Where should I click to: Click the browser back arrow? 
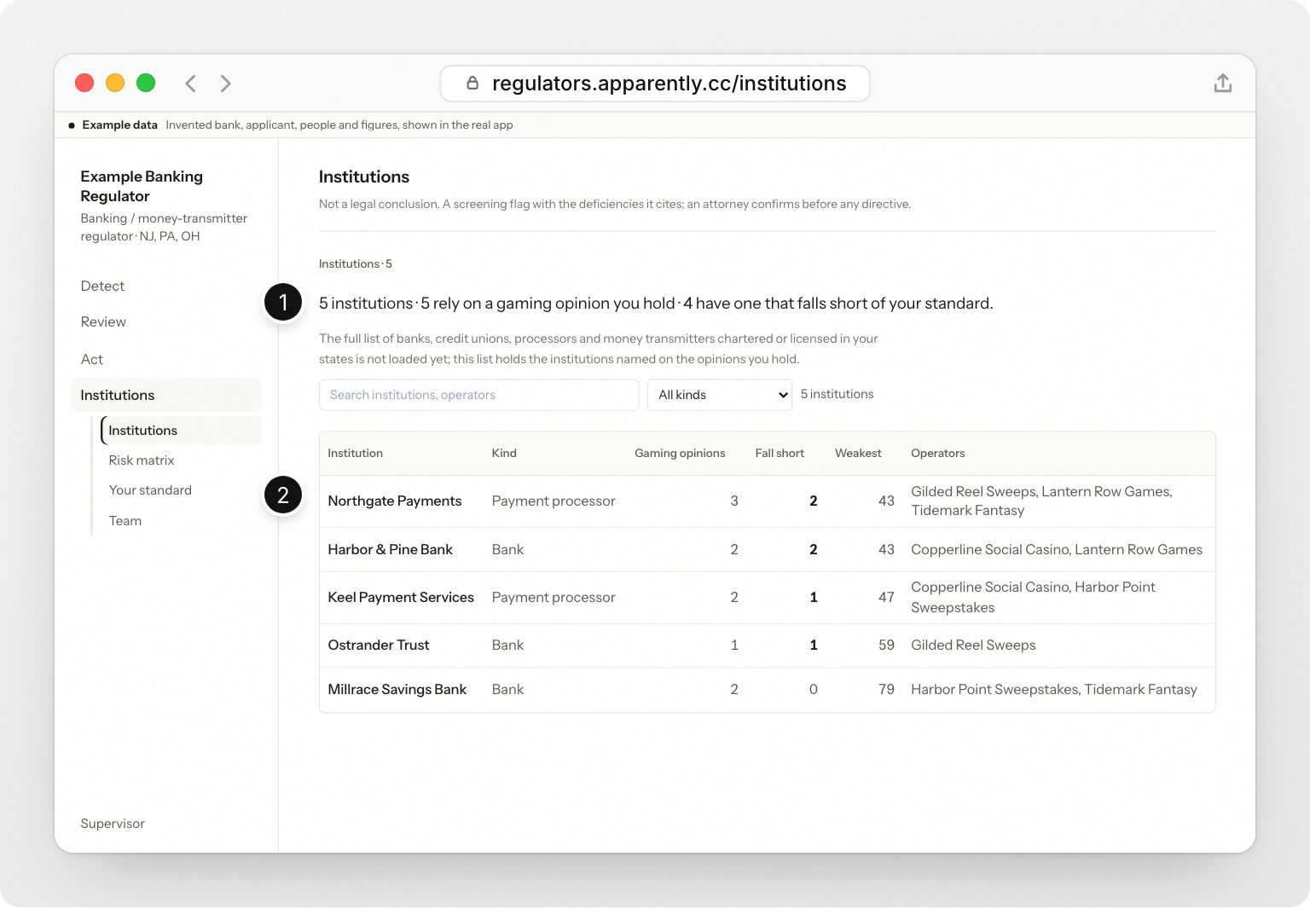point(190,83)
